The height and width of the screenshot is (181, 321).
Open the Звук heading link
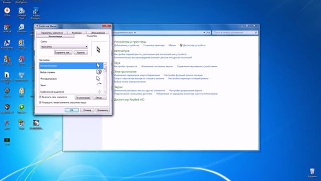coord(117,63)
